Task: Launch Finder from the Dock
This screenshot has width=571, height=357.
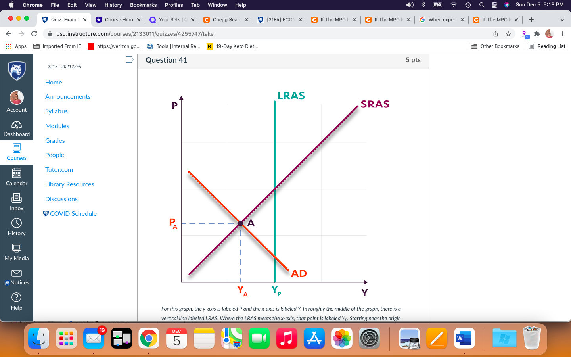Action: pos(38,338)
